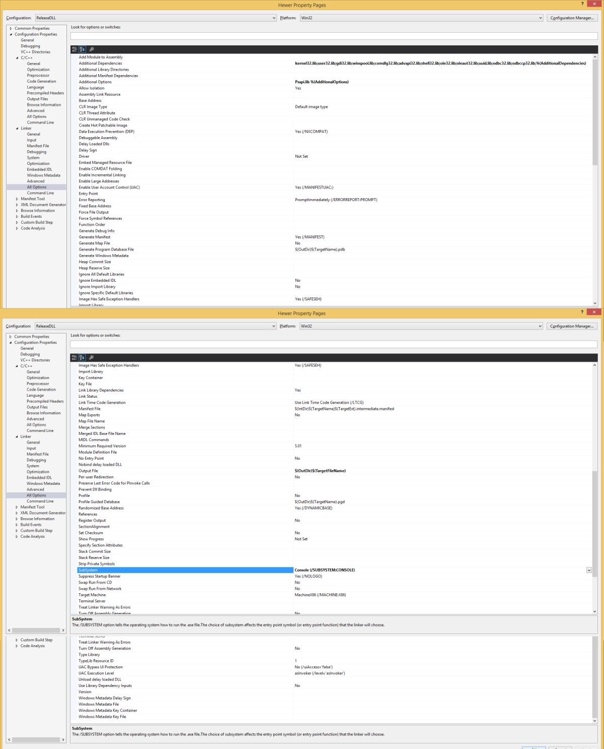Click Data Execution Prevention (DEP) row
The image size is (604, 749).
334,132
